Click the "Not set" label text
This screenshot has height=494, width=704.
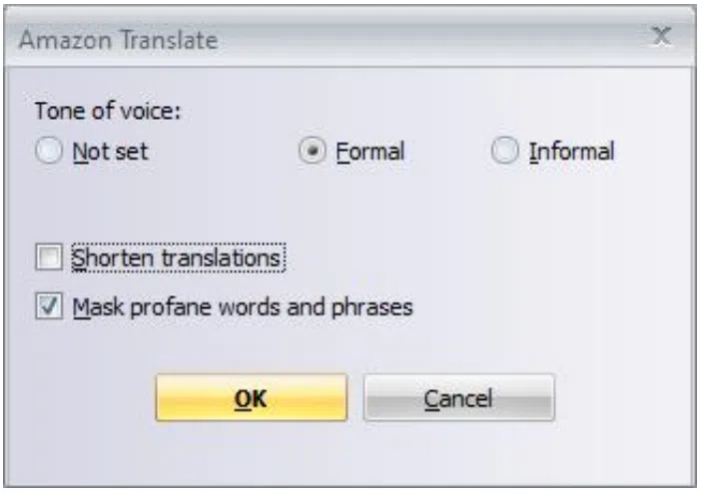pos(111,152)
